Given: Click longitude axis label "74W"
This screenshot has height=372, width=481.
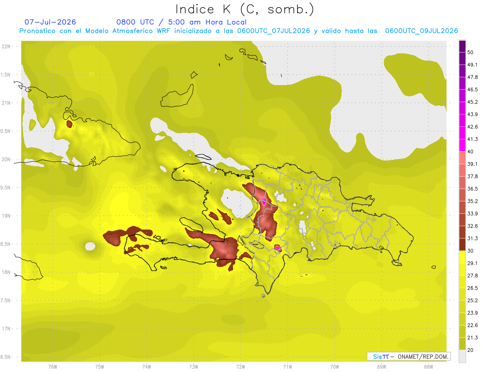Looking at the screenshot, I should [147, 367].
